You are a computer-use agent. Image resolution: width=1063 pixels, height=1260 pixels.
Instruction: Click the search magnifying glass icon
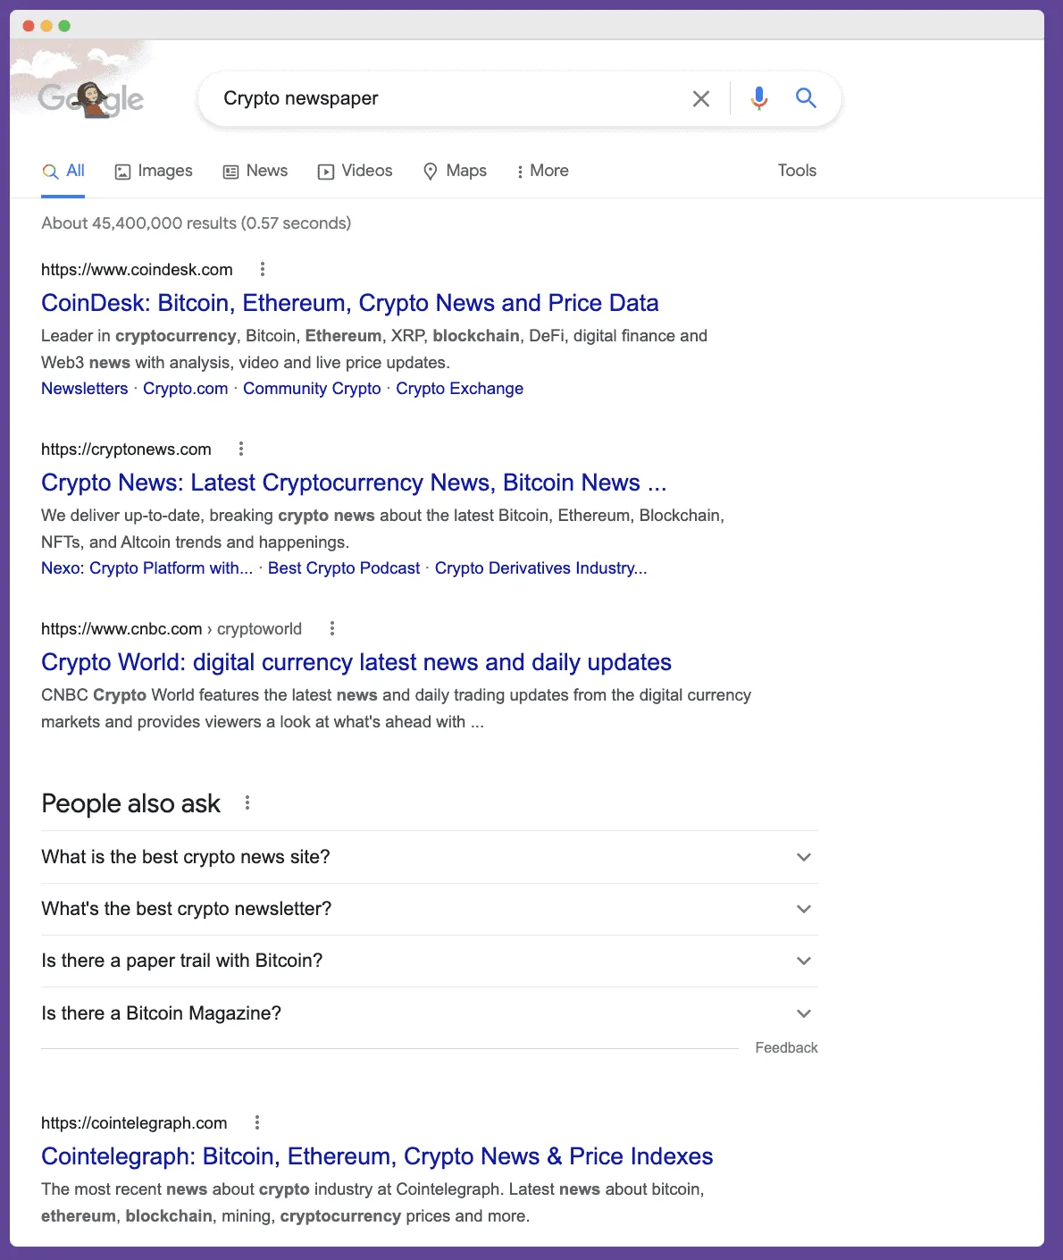coord(806,98)
